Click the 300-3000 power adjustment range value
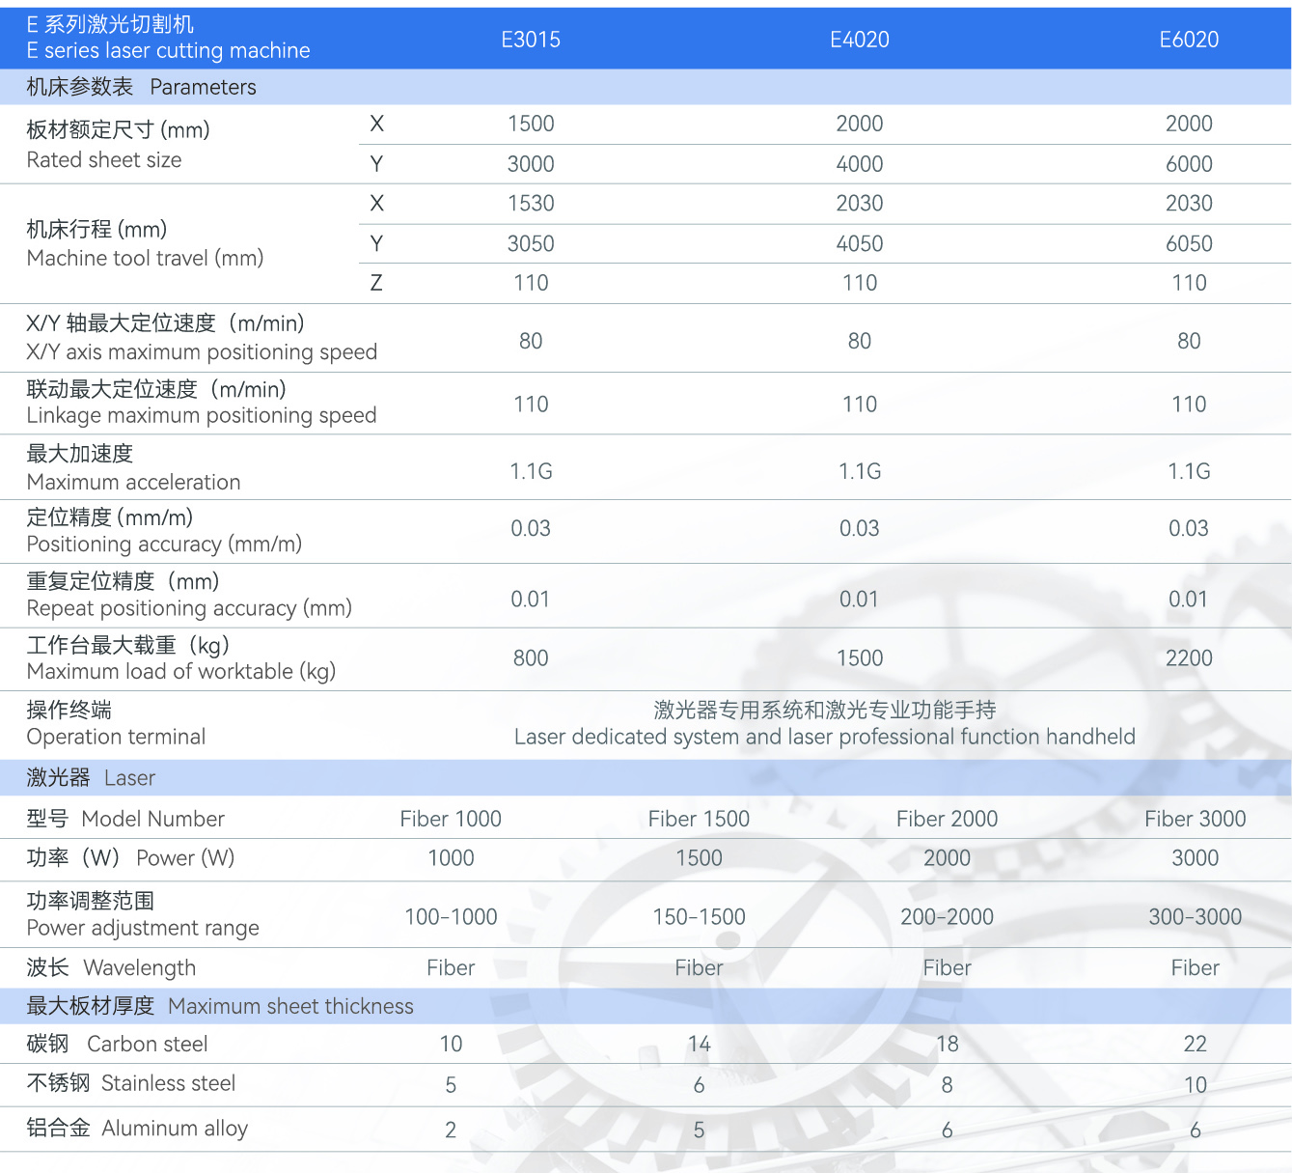This screenshot has height=1173, width=1292. (x=1195, y=917)
